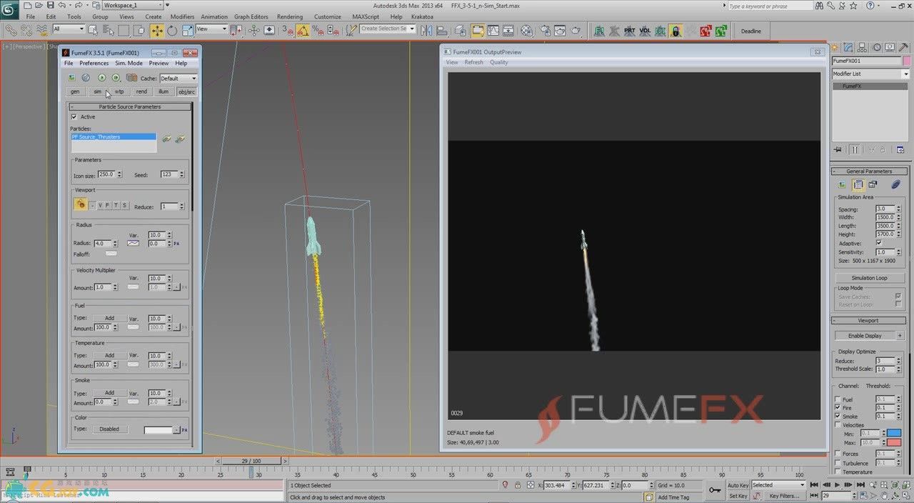Open the Render Setup icon
The height and width of the screenshot is (503, 914).
click(x=546, y=31)
